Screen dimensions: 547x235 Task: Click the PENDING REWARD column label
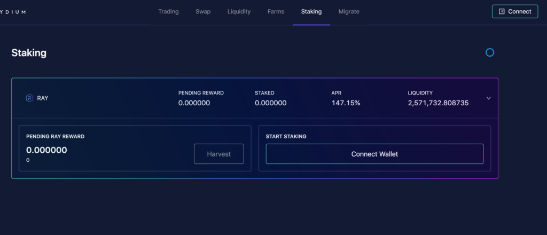(x=201, y=93)
